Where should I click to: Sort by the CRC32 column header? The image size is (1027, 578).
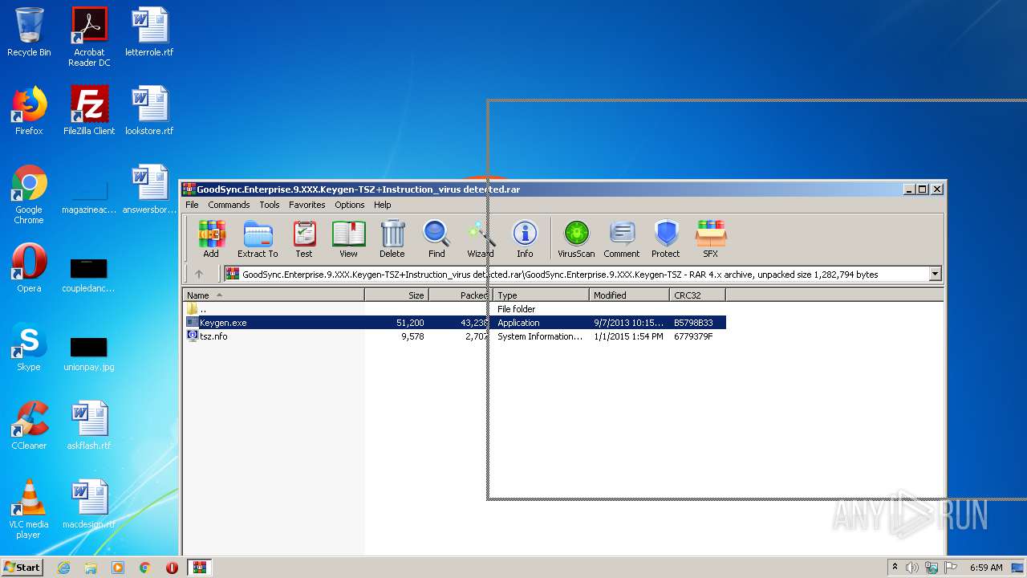697,295
